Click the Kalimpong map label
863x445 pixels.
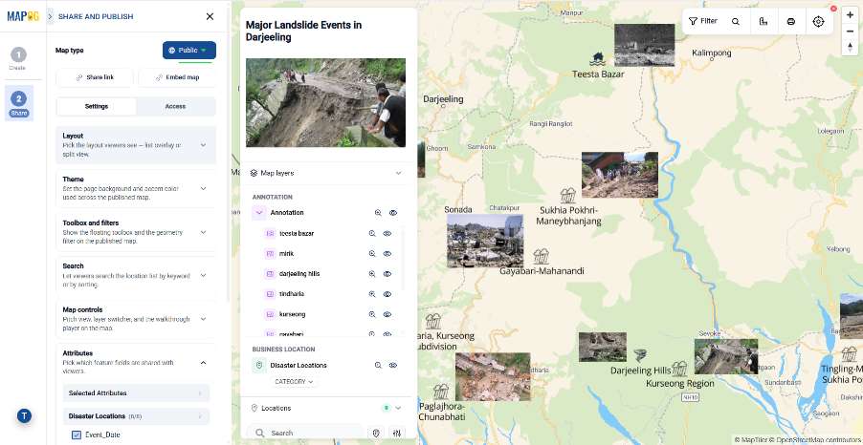pyautogui.click(x=712, y=53)
